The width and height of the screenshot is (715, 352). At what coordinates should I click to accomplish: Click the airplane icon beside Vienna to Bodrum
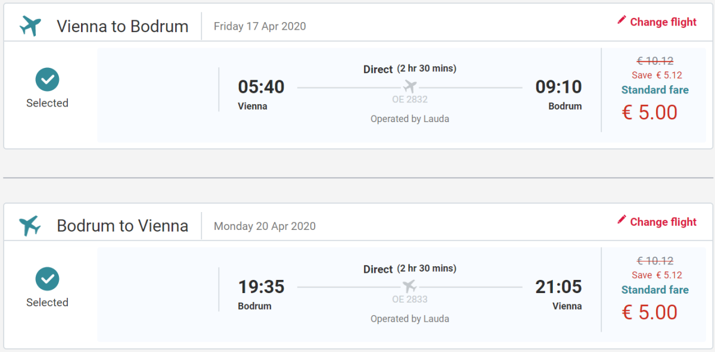(x=30, y=26)
